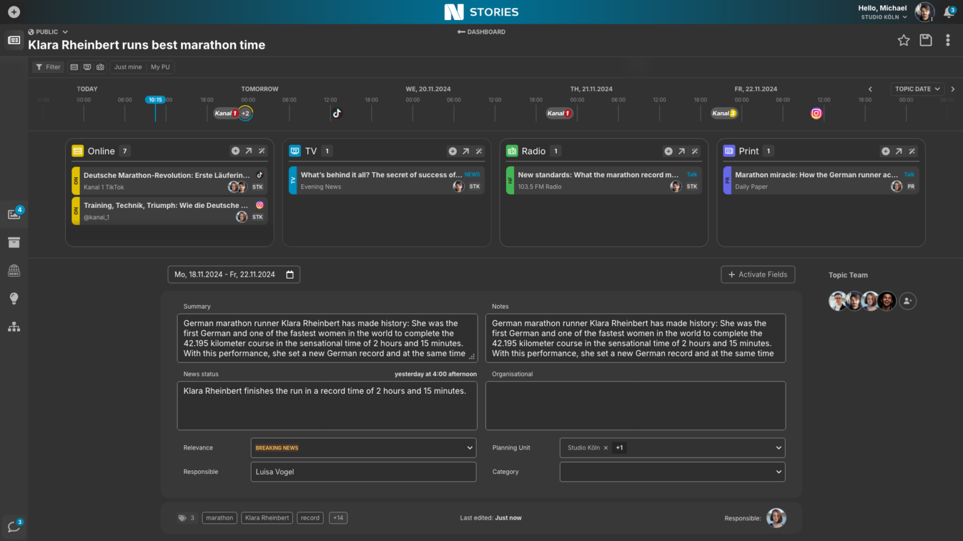
Task: Open the TV panel in expanded view
Action: point(466,151)
